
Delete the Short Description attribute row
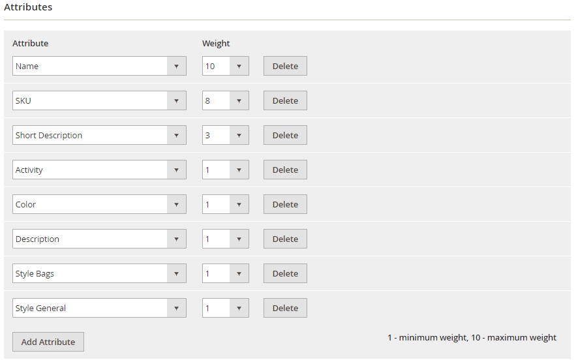click(285, 135)
